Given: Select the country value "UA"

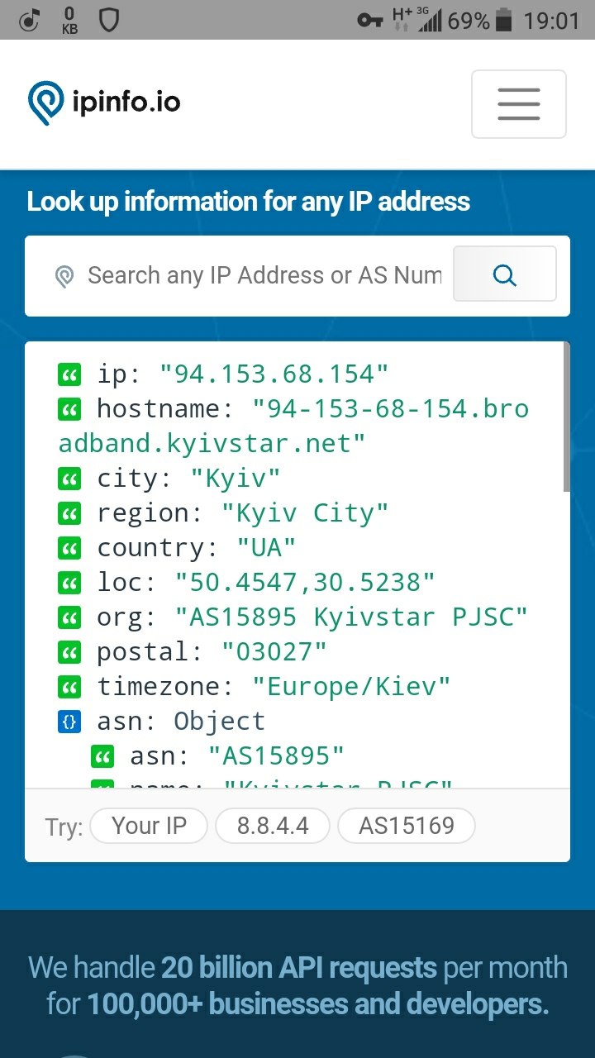Looking at the screenshot, I should point(266,548).
